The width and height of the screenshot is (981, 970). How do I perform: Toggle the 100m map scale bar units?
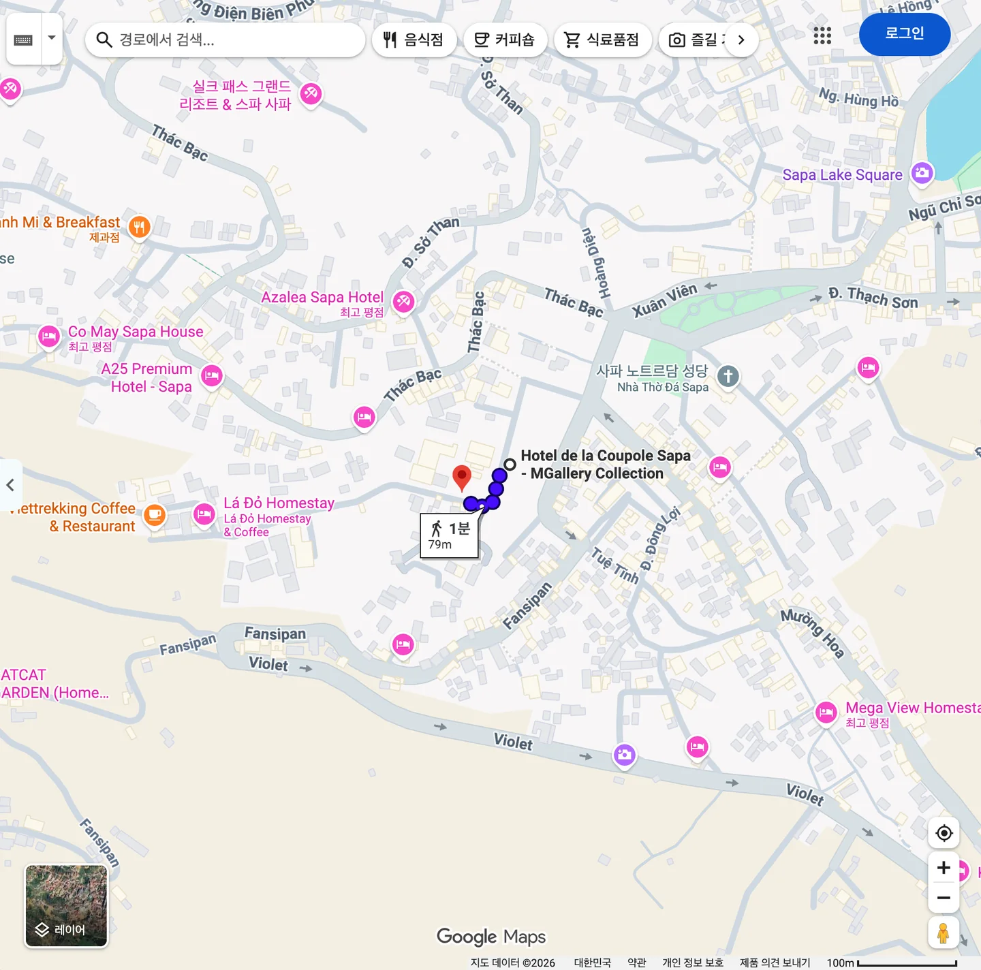tap(892, 963)
